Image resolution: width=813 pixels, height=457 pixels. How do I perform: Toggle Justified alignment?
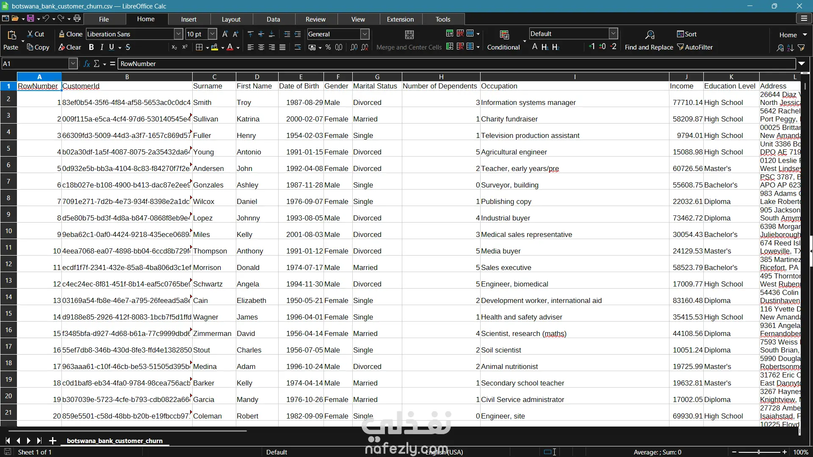coord(282,47)
